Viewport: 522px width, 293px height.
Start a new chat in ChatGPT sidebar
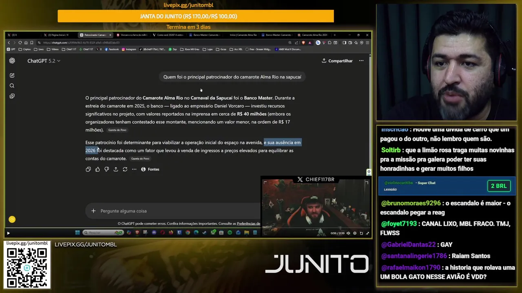tap(12, 75)
